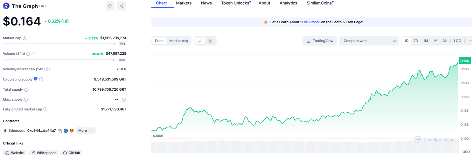Open the Compare with dropdown

[x=369, y=41]
